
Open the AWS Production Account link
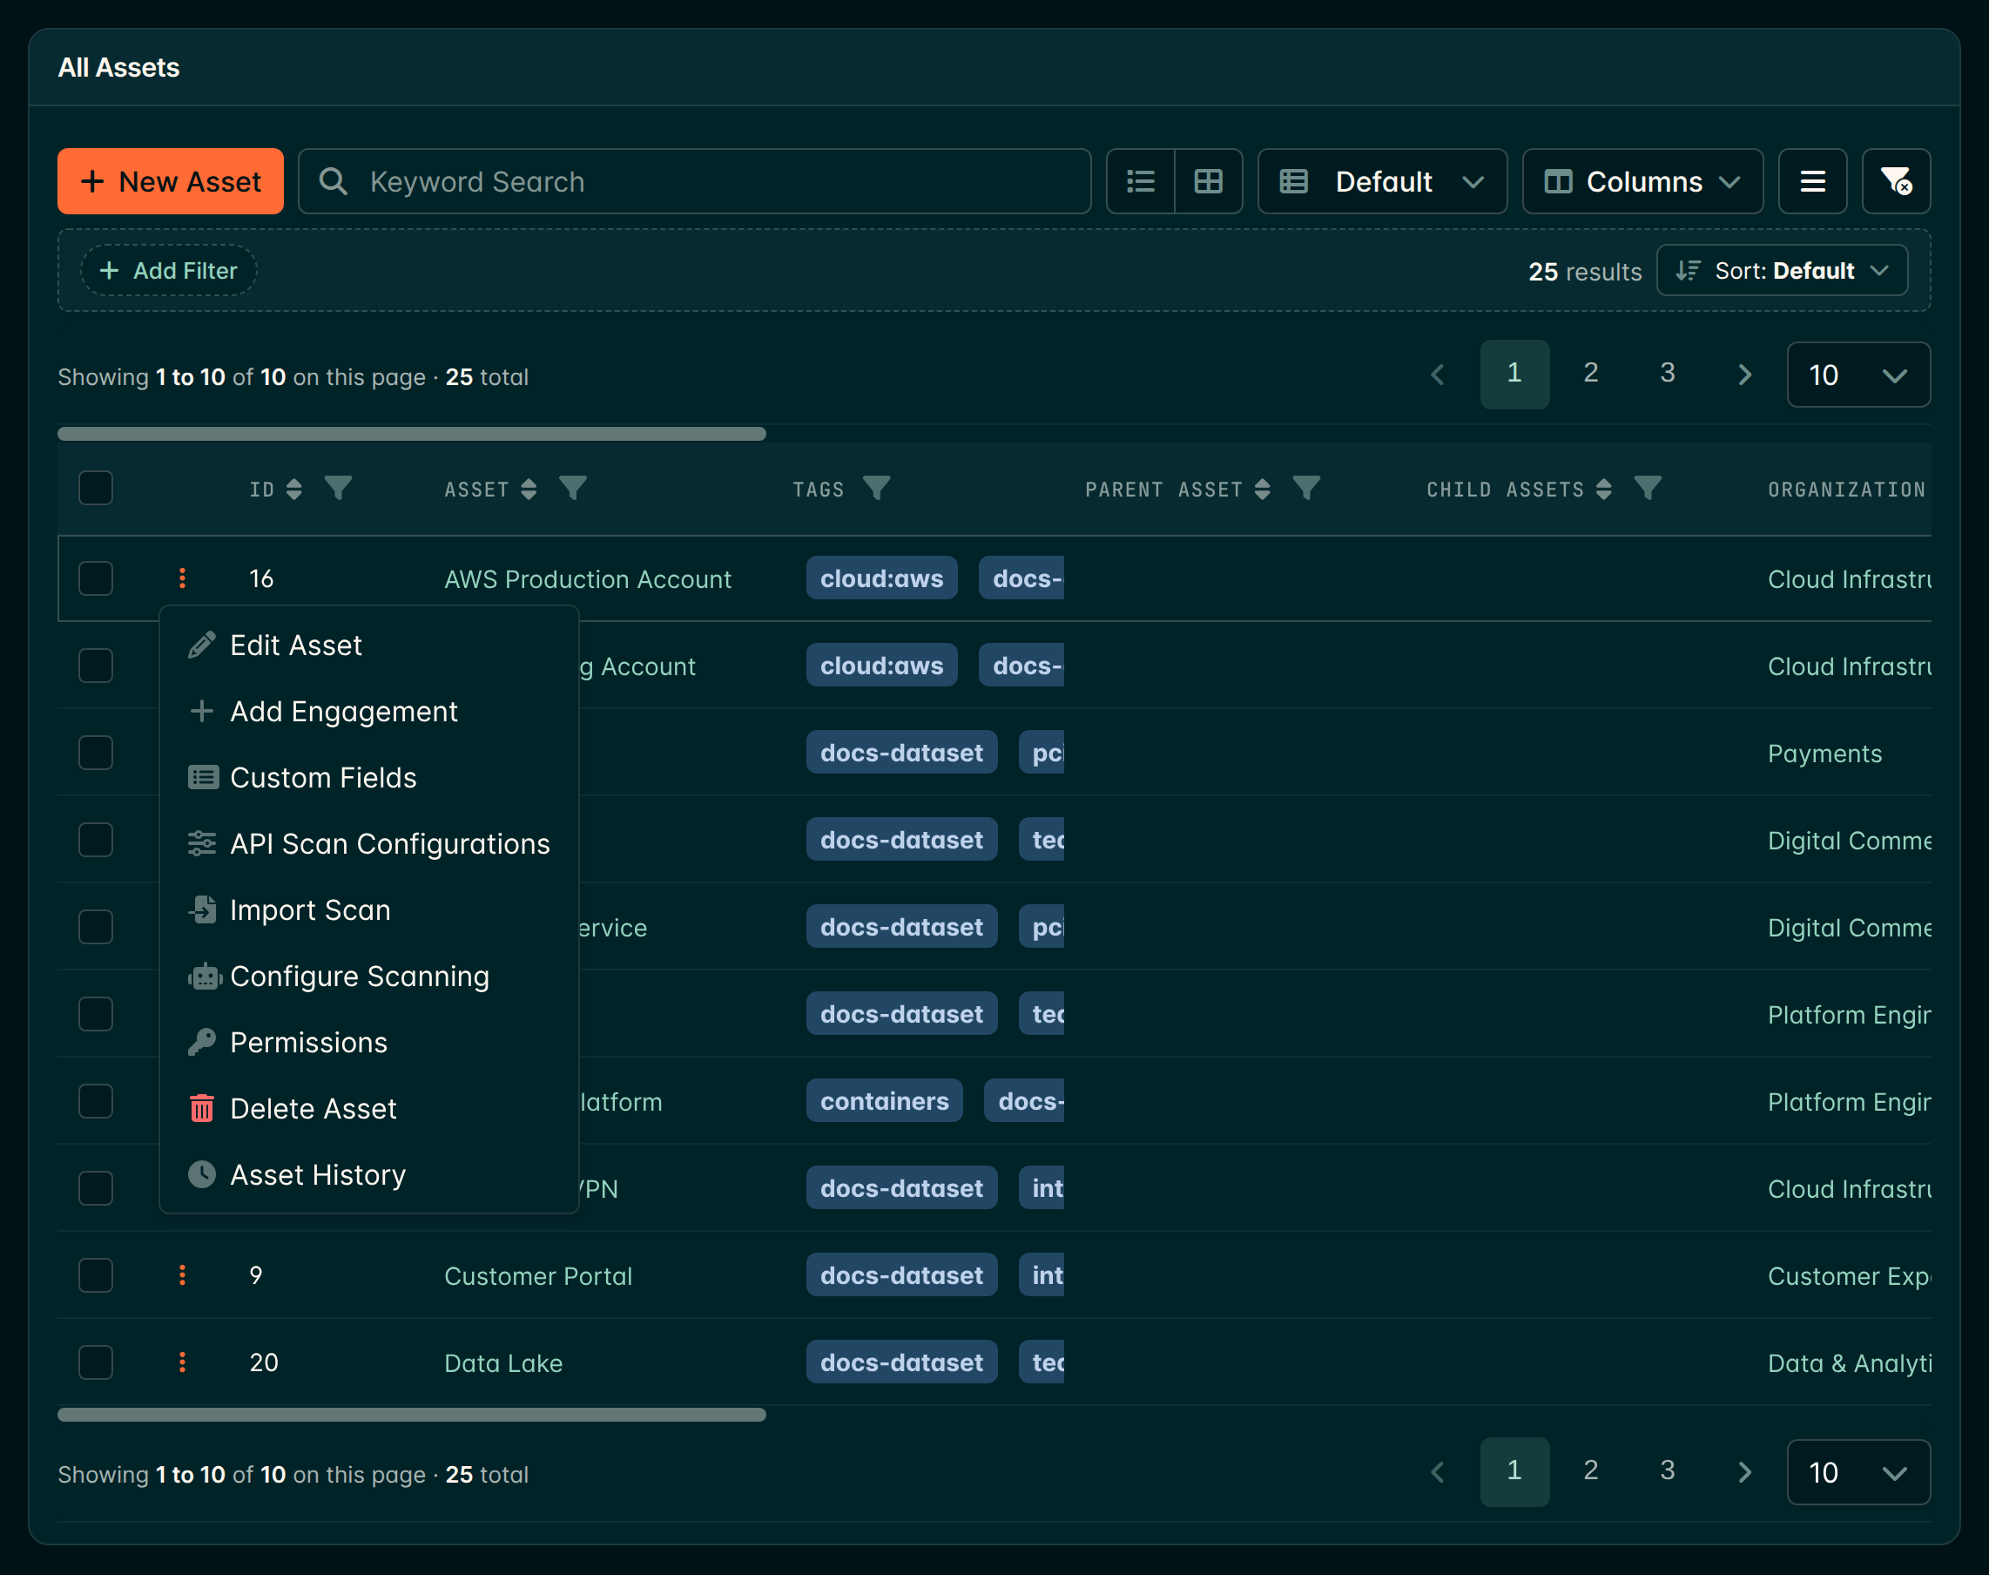[x=588, y=579]
